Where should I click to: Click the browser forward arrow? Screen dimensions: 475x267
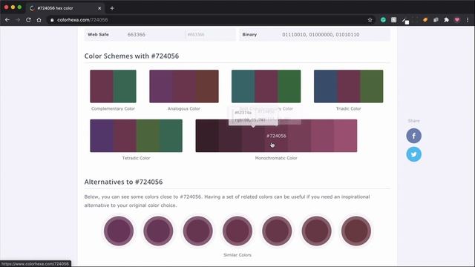18,20
